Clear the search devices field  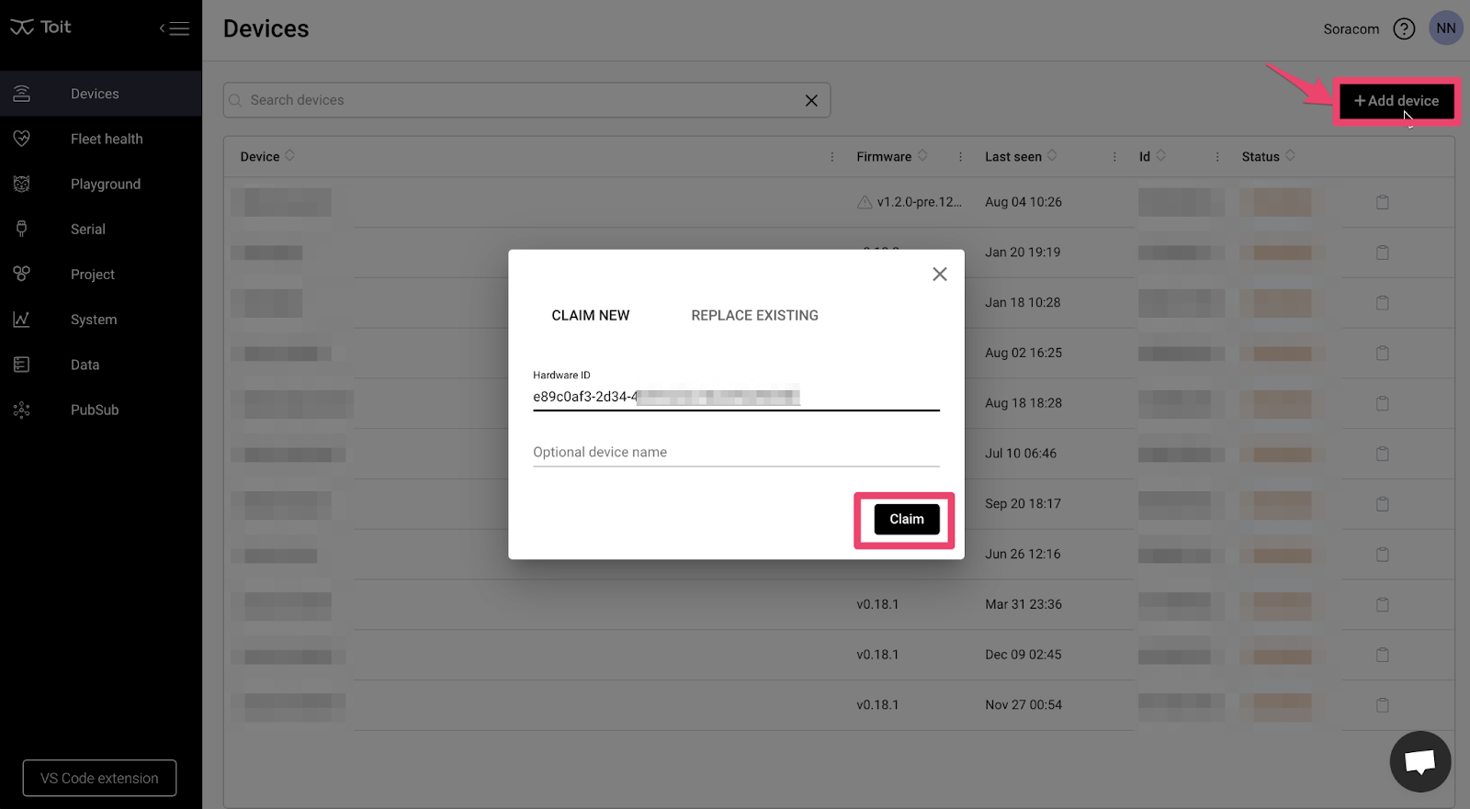pyautogui.click(x=811, y=101)
